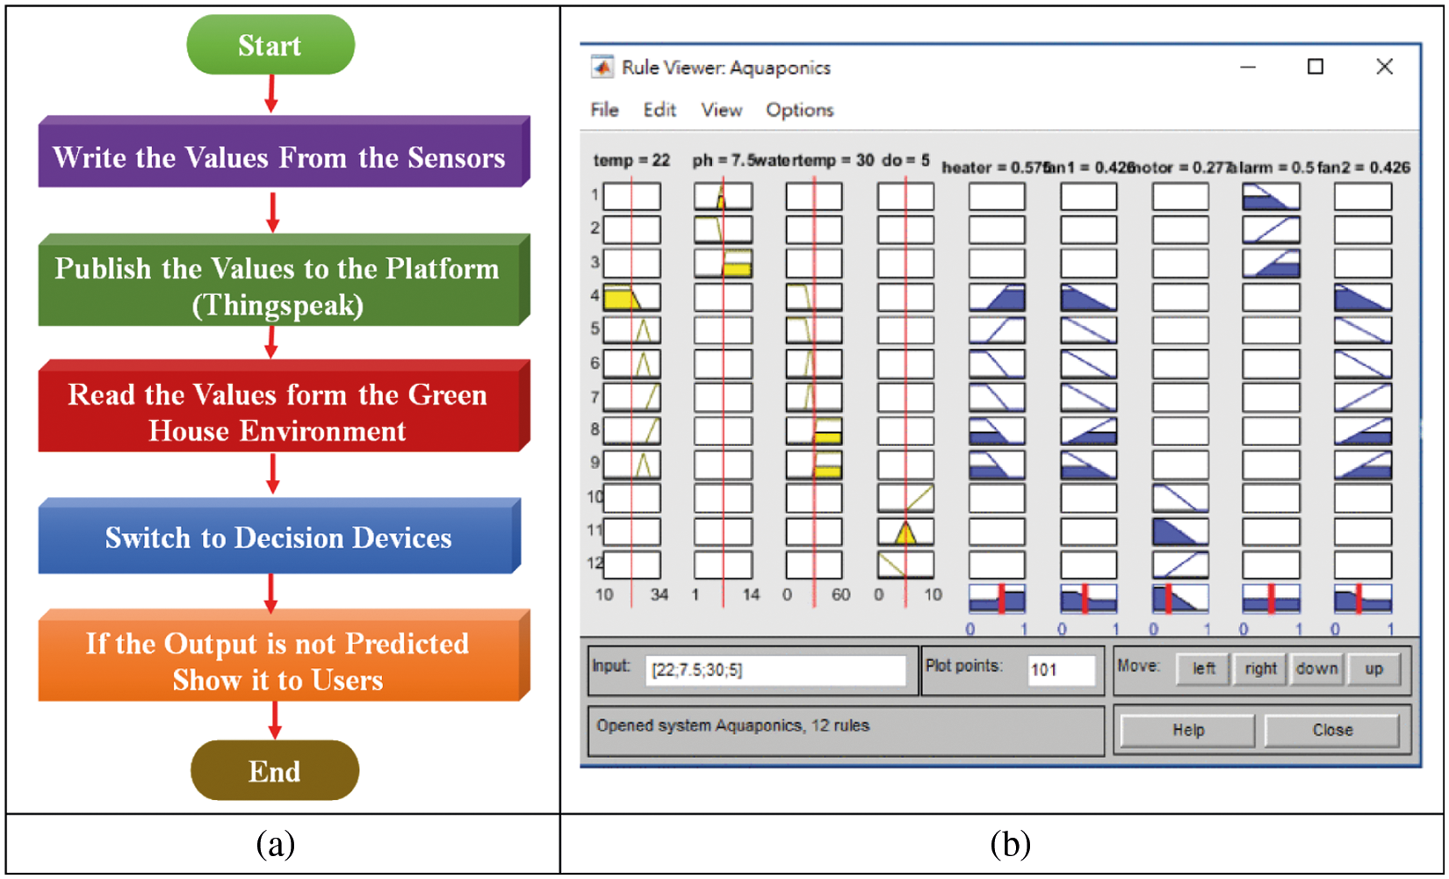Open the Options menu
The height and width of the screenshot is (879, 1449).
tap(799, 110)
